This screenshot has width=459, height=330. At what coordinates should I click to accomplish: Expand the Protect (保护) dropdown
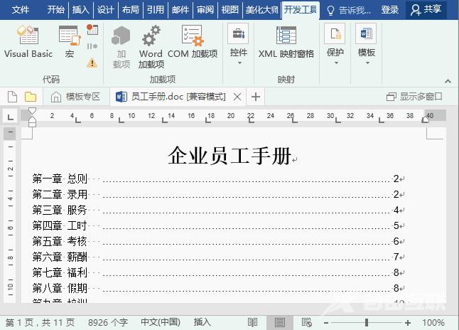335,45
